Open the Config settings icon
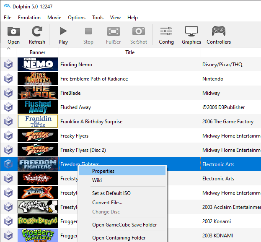 [x=166, y=31]
